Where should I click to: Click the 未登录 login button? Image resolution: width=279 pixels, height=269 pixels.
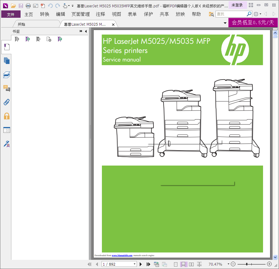(237, 5)
